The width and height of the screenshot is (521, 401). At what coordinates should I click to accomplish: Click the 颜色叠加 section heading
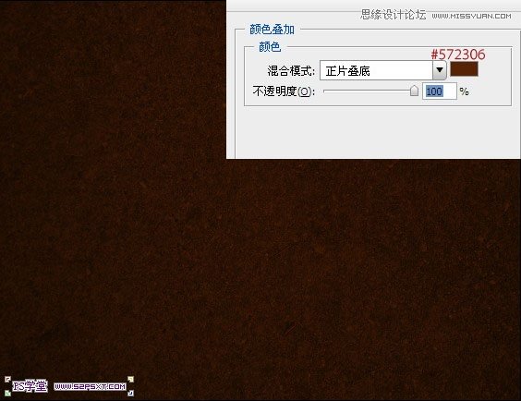pos(272,30)
